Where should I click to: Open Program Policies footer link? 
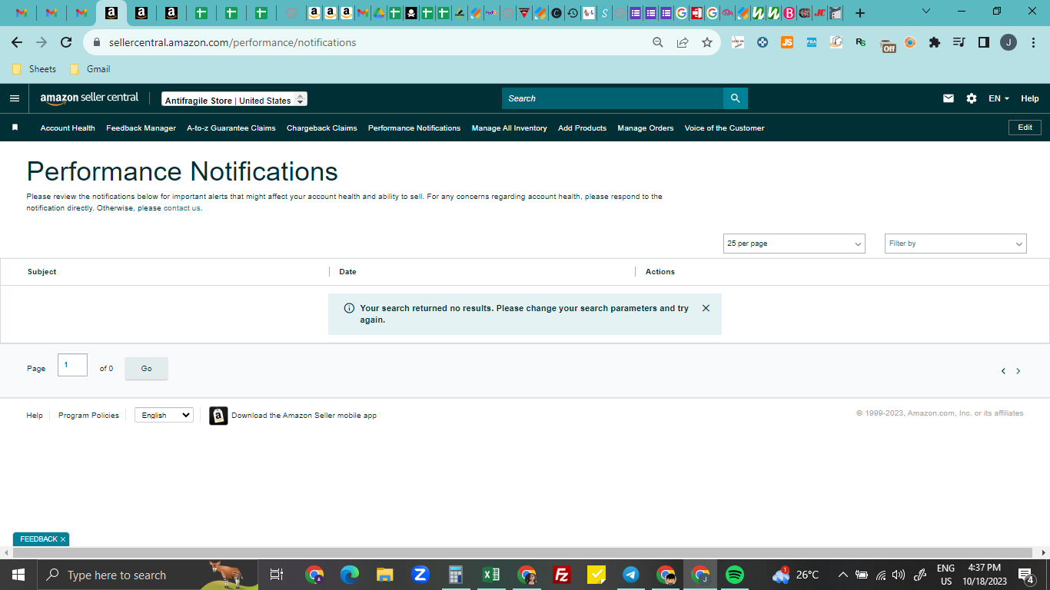(x=88, y=416)
